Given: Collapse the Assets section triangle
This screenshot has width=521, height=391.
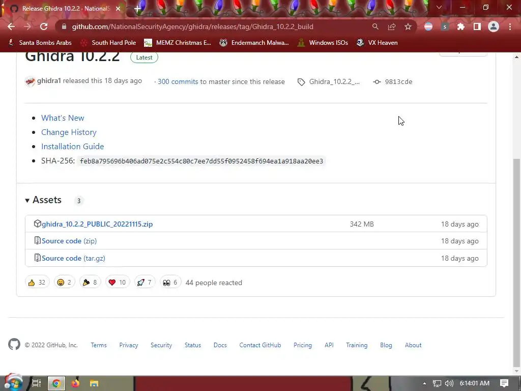Looking at the screenshot, I should coord(27,201).
